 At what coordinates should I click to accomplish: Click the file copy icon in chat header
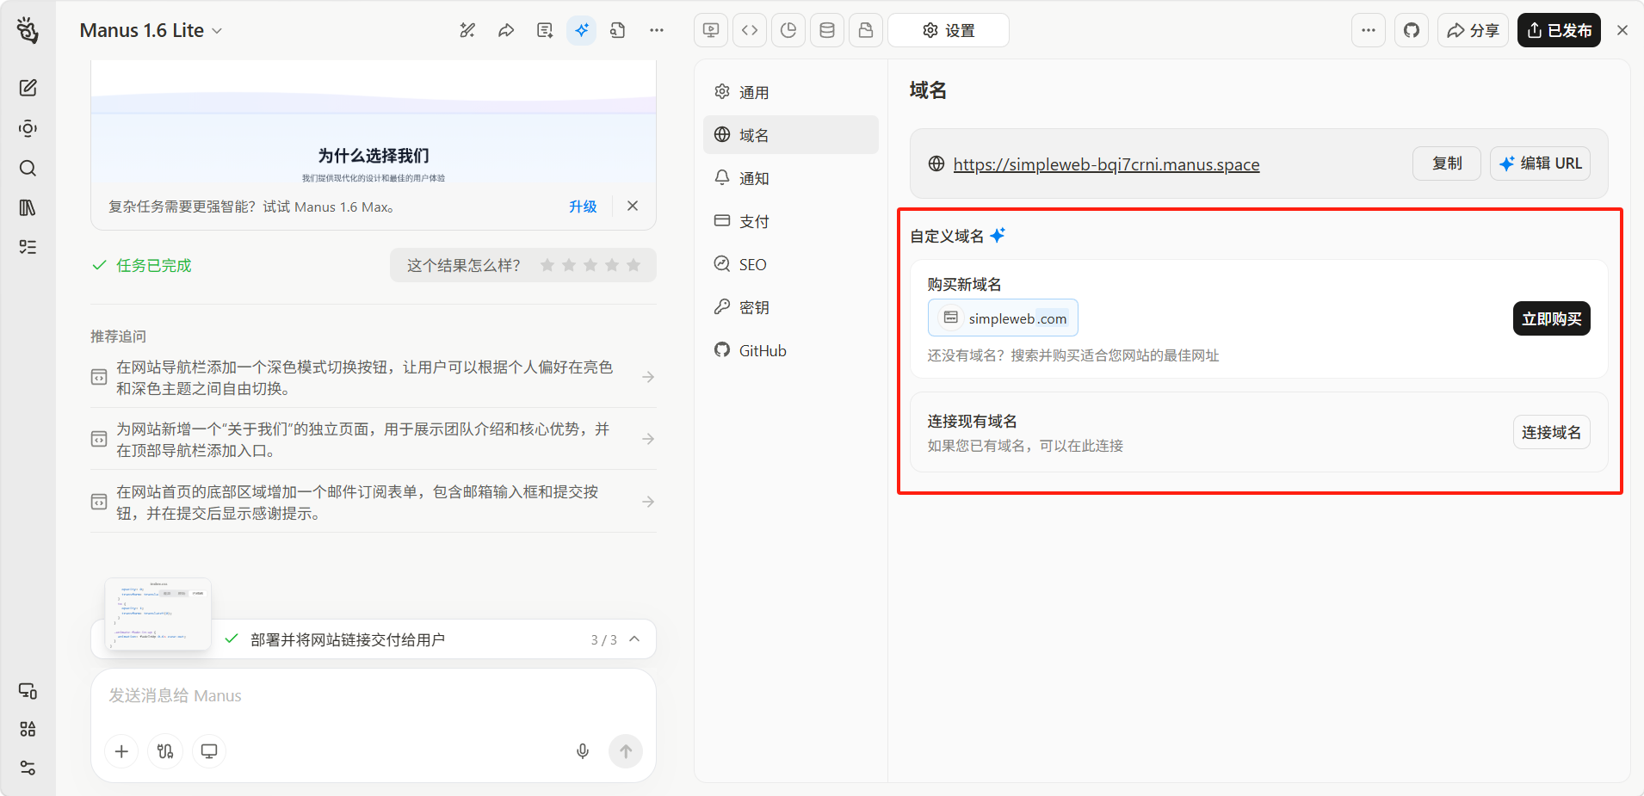(x=618, y=30)
